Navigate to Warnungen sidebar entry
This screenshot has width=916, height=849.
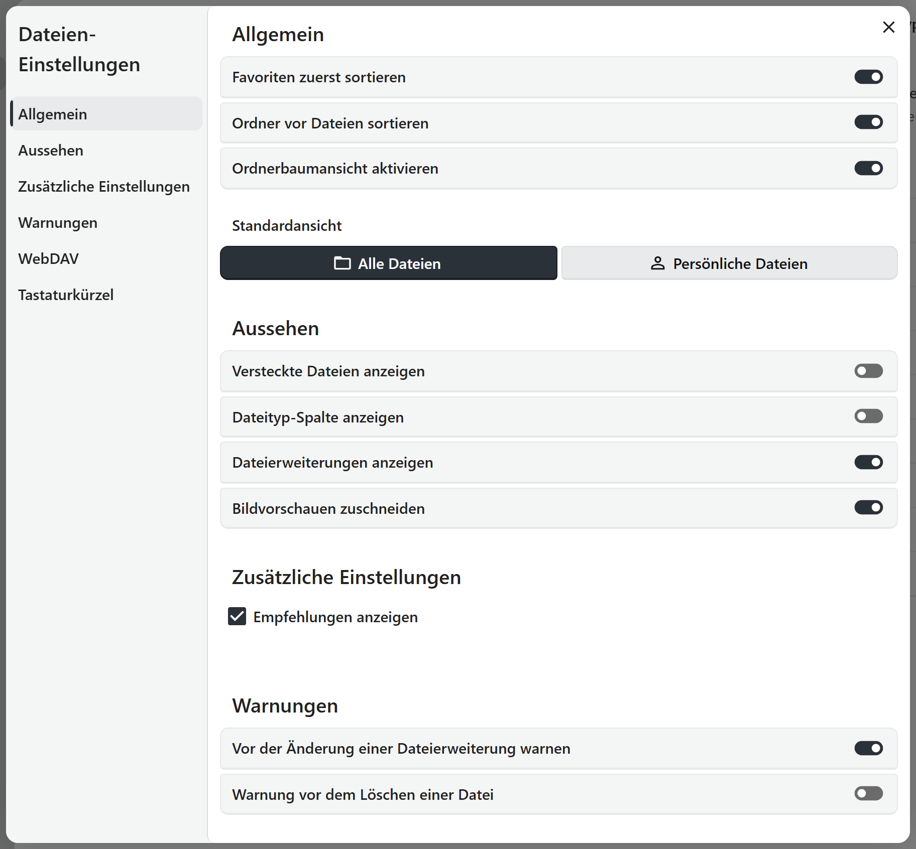pos(106,222)
